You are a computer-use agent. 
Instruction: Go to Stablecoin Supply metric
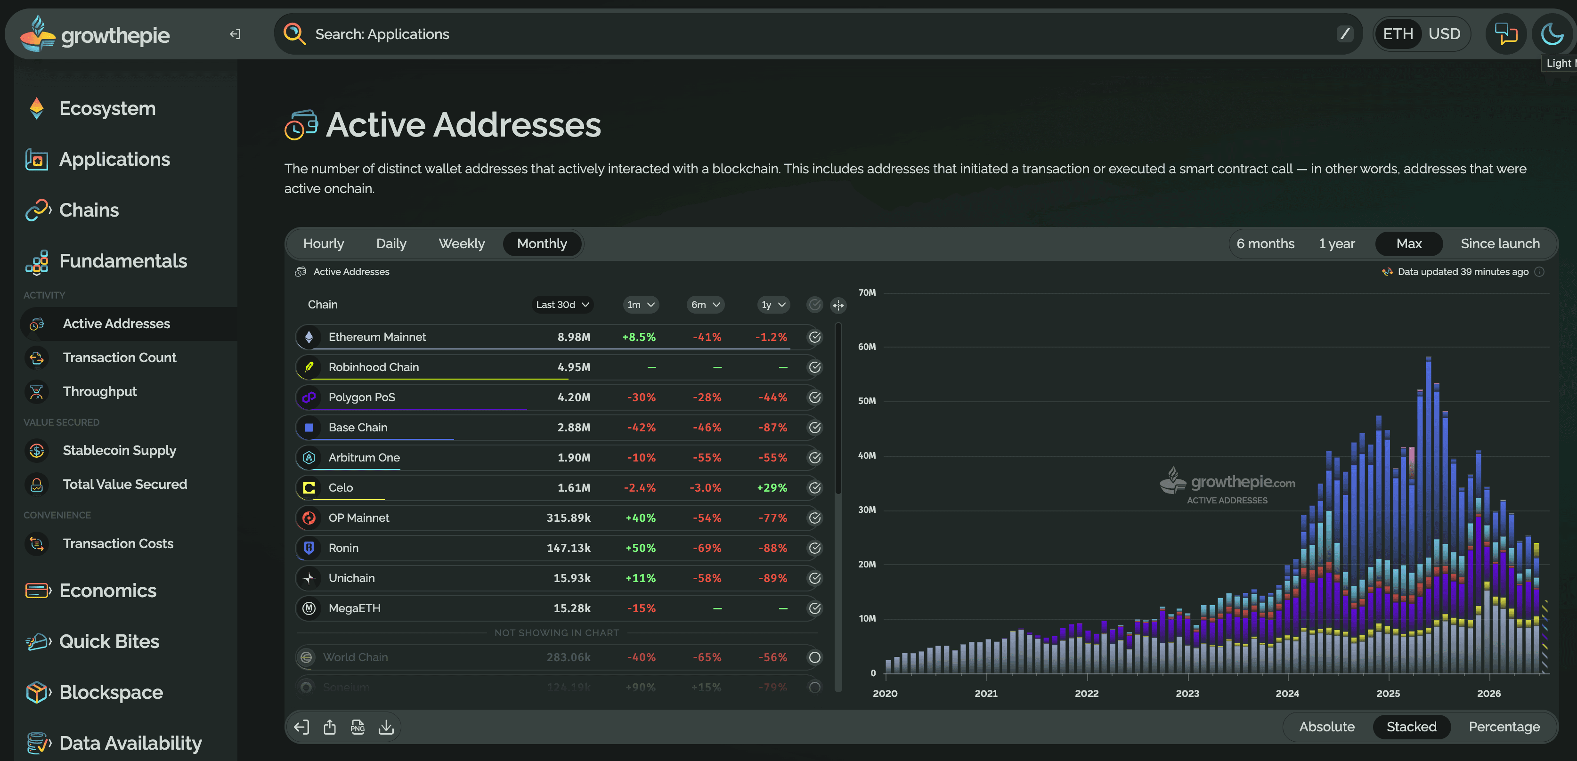pyautogui.click(x=119, y=450)
